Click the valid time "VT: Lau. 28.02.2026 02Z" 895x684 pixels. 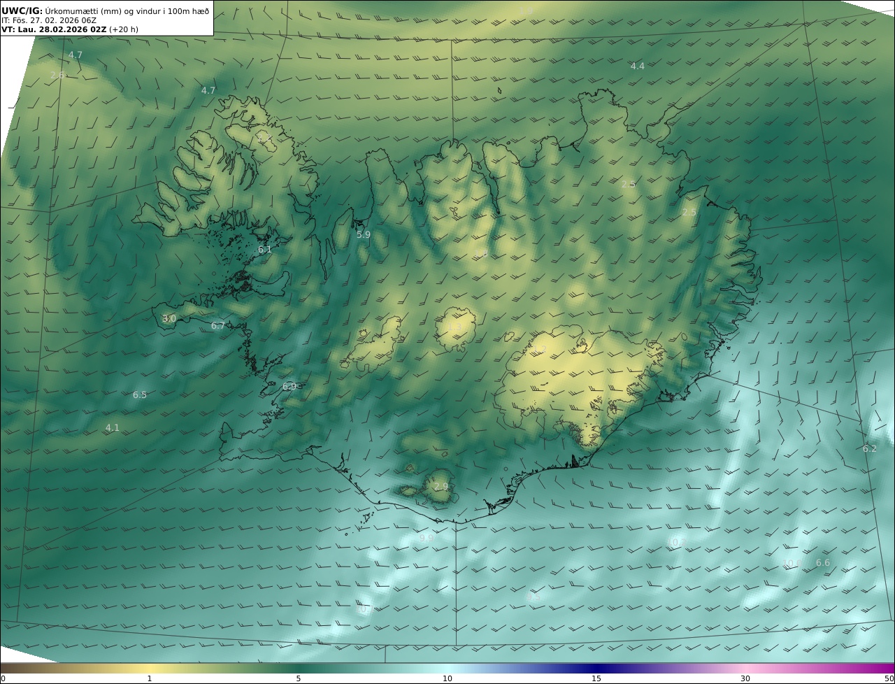tap(54, 30)
